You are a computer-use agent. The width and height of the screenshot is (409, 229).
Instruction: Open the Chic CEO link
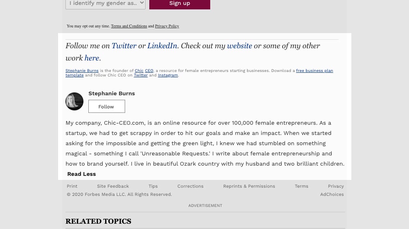coord(144,71)
